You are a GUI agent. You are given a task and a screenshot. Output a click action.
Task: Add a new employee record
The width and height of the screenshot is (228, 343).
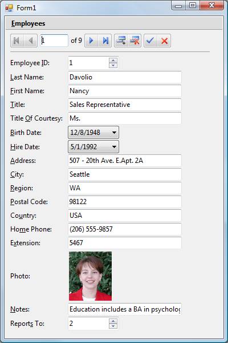click(x=121, y=41)
